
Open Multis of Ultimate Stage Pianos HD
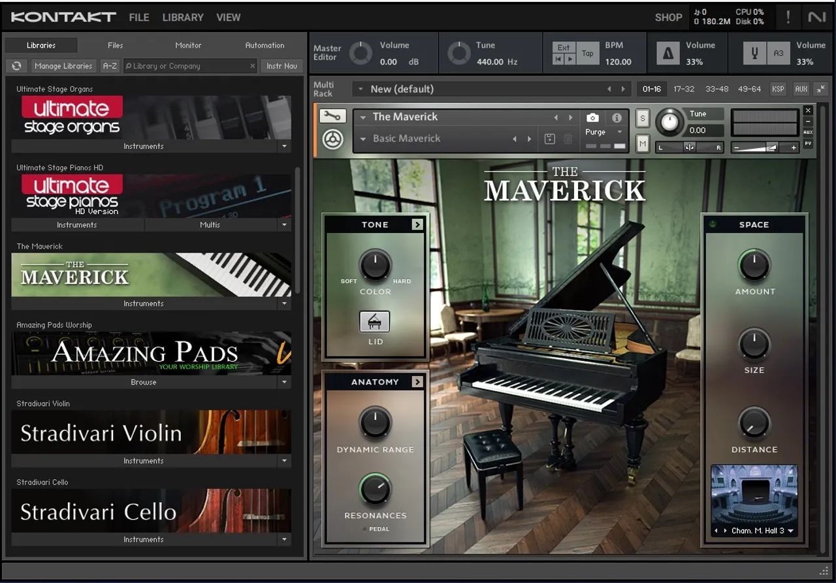pos(210,225)
